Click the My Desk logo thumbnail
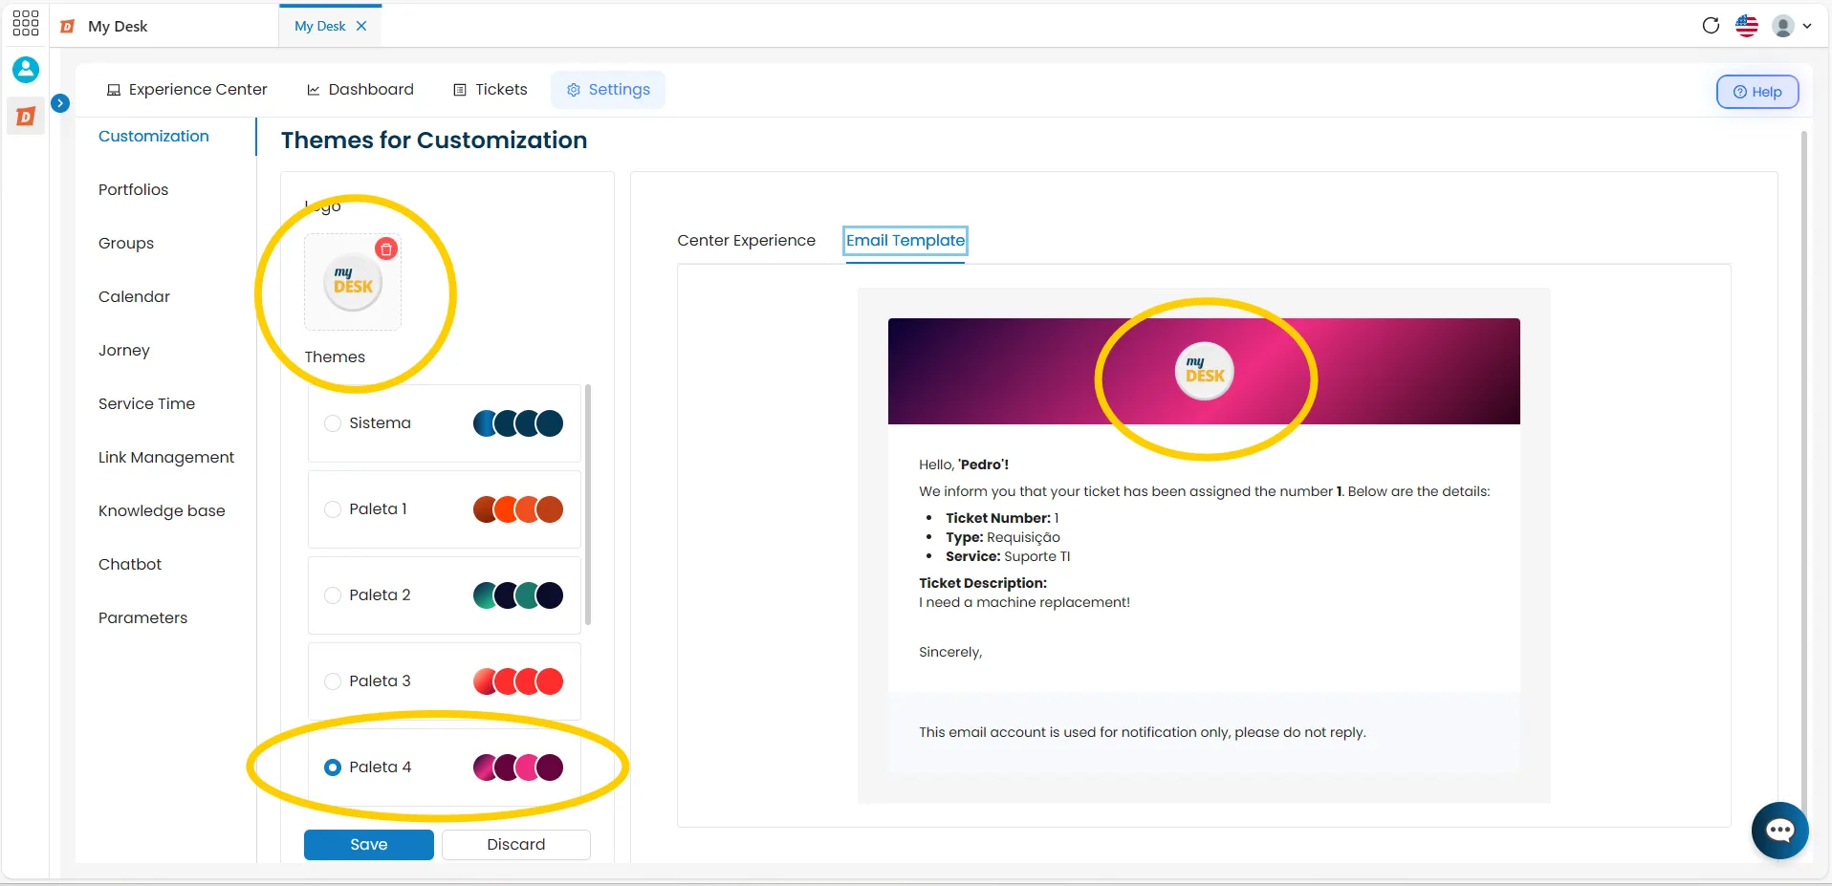The height and width of the screenshot is (886, 1832). (x=353, y=283)
